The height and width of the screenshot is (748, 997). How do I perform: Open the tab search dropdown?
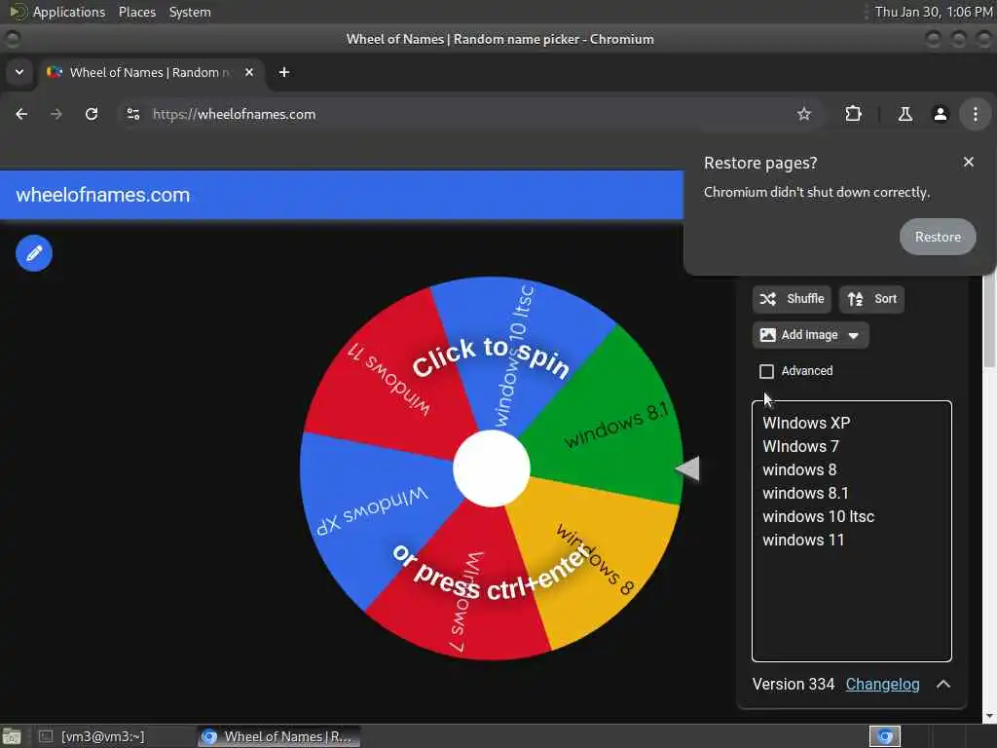(x=19, y=72)
